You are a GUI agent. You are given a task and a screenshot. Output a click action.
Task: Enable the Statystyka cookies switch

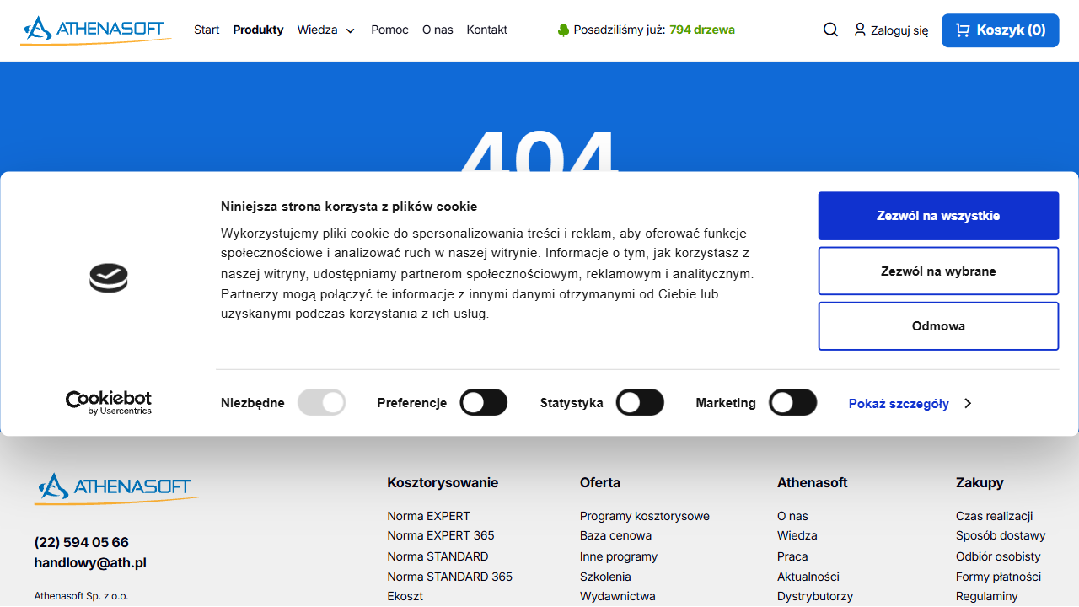tap(641, 403)
